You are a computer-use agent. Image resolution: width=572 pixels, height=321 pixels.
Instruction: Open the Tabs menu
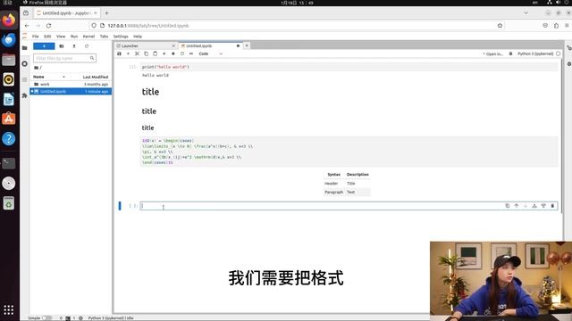(x=104, y=37)
